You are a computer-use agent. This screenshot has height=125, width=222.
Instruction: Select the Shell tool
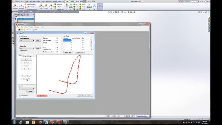pos(76,9)
